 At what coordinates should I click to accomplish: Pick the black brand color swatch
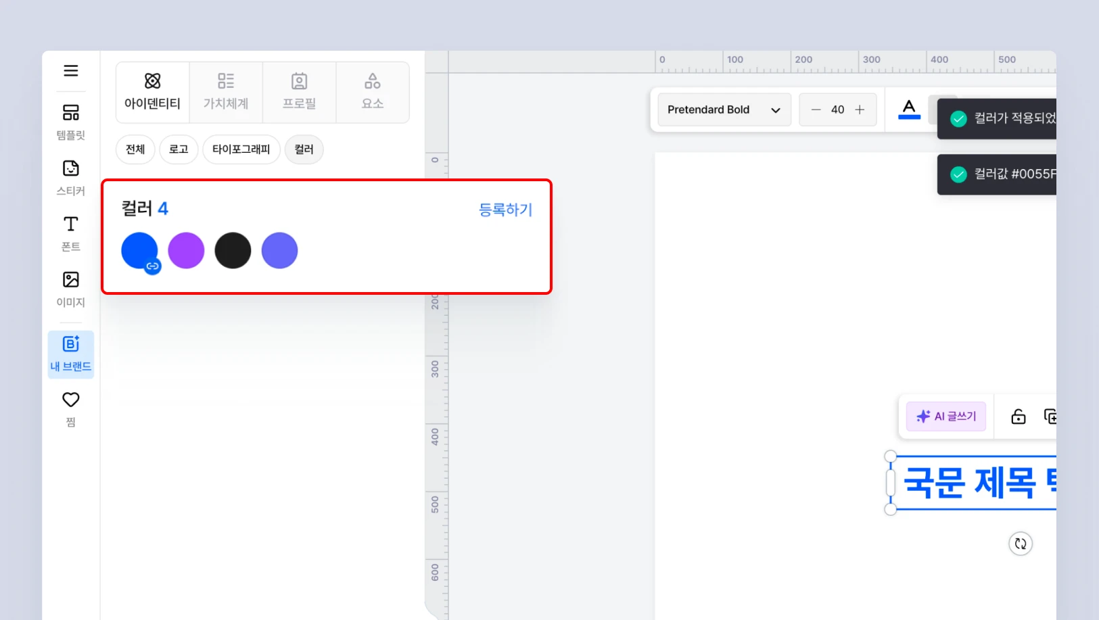(x=233, y=251)
